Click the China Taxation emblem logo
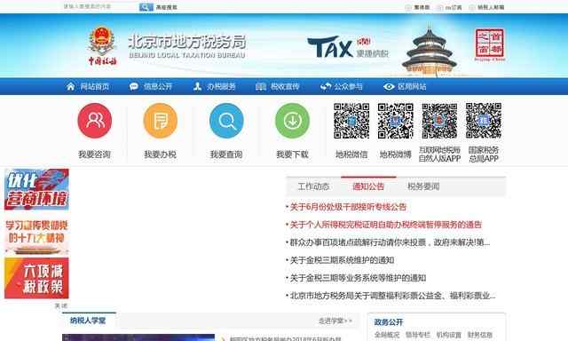Viewport: 568px width, 341px height. click(x=103, y=45)
